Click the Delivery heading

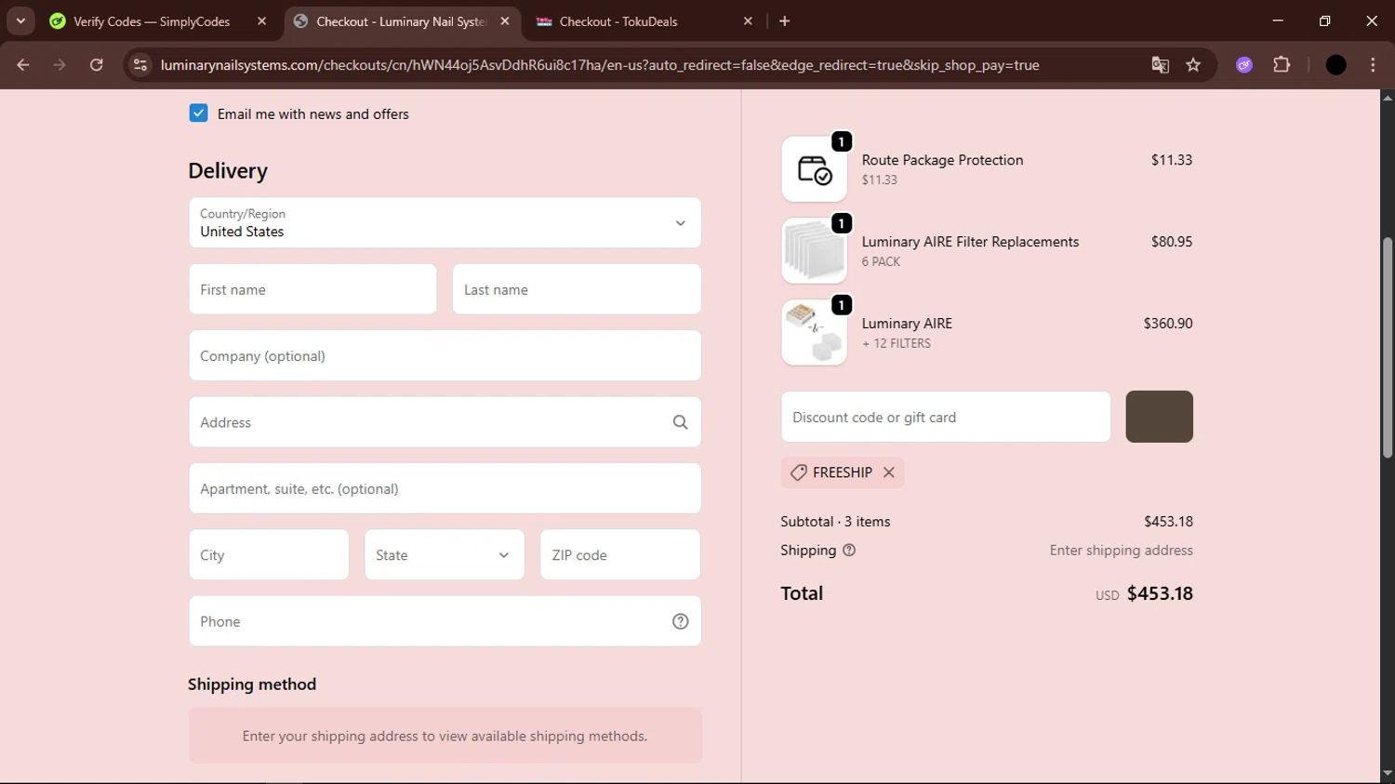228,171
